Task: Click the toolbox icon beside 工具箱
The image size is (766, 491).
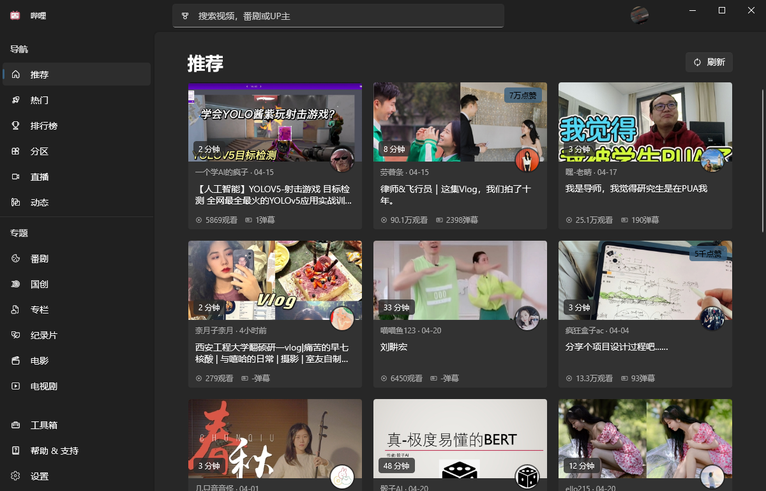Action: [16, 425]
